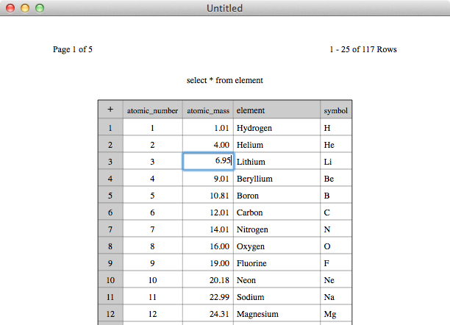Select the Oxygen element cell
This screenshot has width=450, height=325.
pyautogui.click(x=277, y=246)
